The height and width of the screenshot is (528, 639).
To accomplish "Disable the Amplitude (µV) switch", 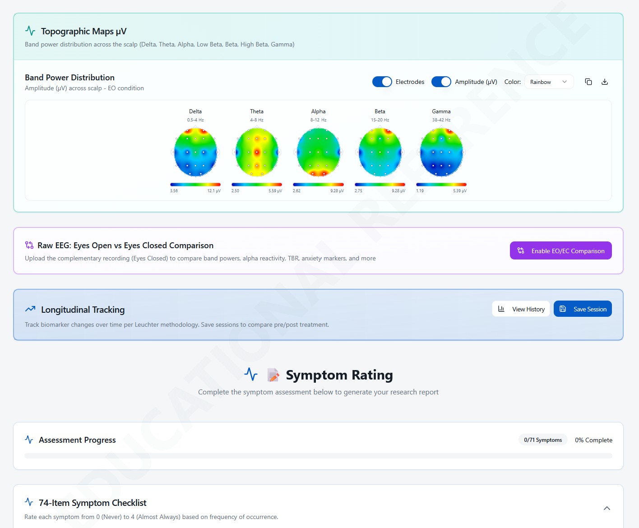I will (441, 82).
